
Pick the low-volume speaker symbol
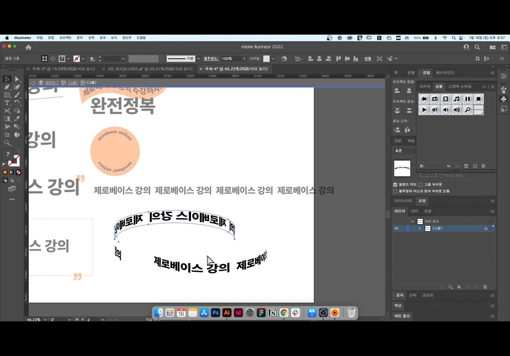point(446,110)
